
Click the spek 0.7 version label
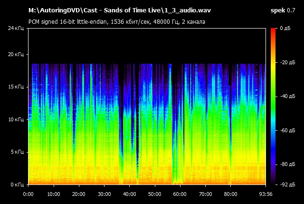pyautogui.click(x=283, y=10)
